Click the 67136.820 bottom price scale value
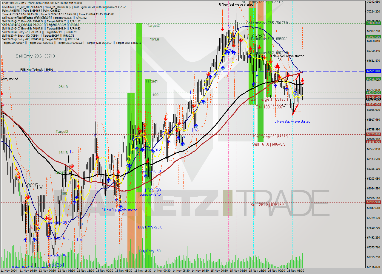The height and width of the screenshot is (274, 382). pyautogui.click(x=373, y=267)
